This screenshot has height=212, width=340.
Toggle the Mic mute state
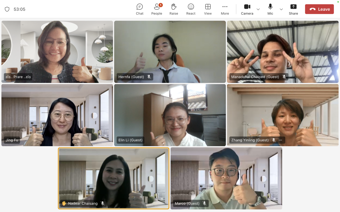click(270, 9)
